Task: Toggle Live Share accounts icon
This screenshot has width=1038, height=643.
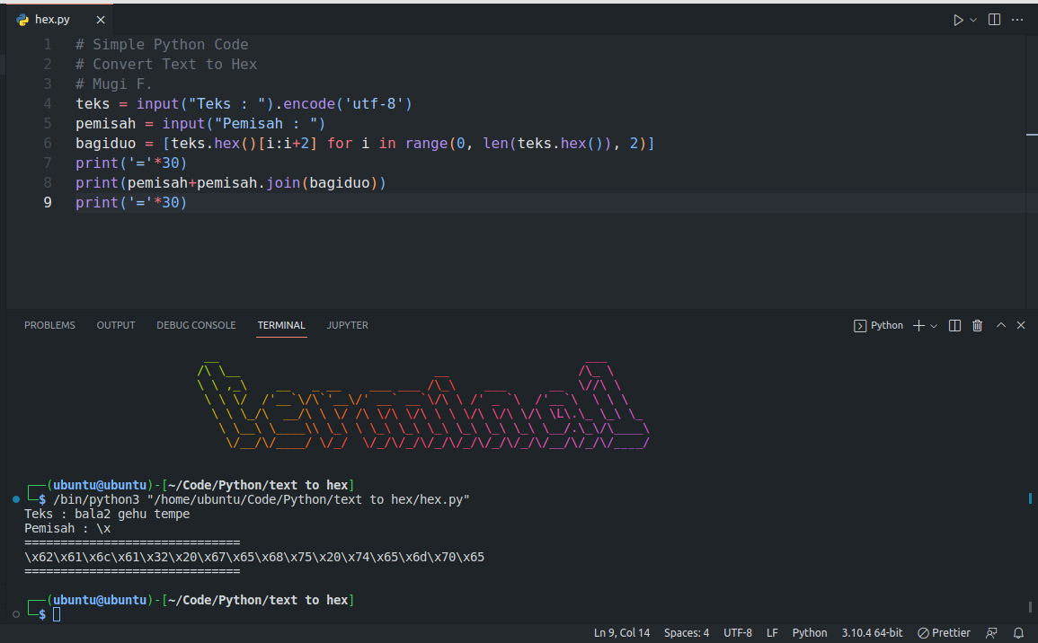Action: 991,632
